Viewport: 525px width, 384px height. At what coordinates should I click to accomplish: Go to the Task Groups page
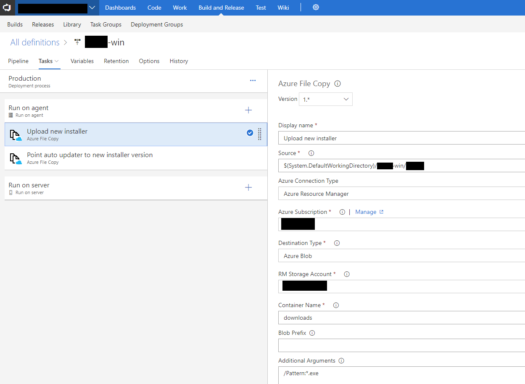point(106,24)
